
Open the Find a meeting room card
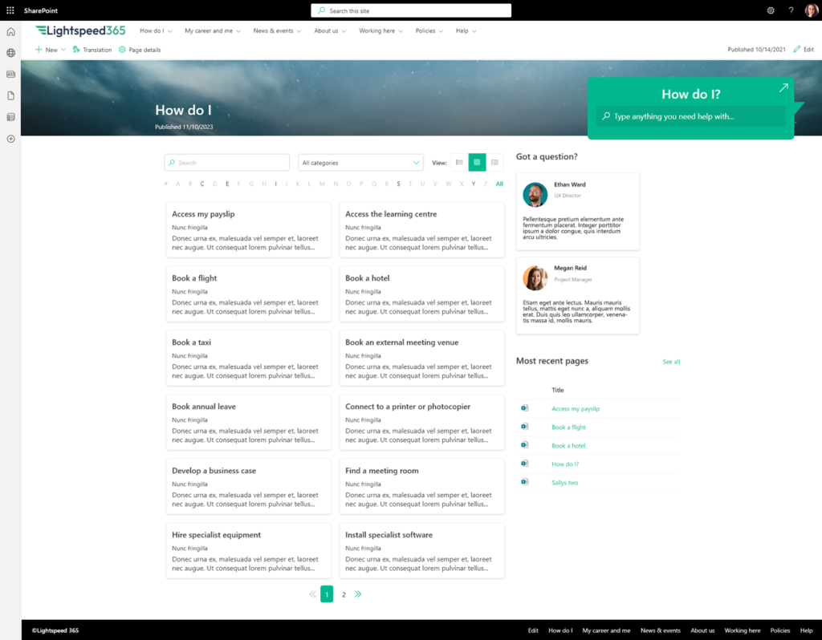[x=422, y=487]
